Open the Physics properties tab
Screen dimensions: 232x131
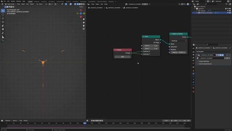click(x=193, y=79)
